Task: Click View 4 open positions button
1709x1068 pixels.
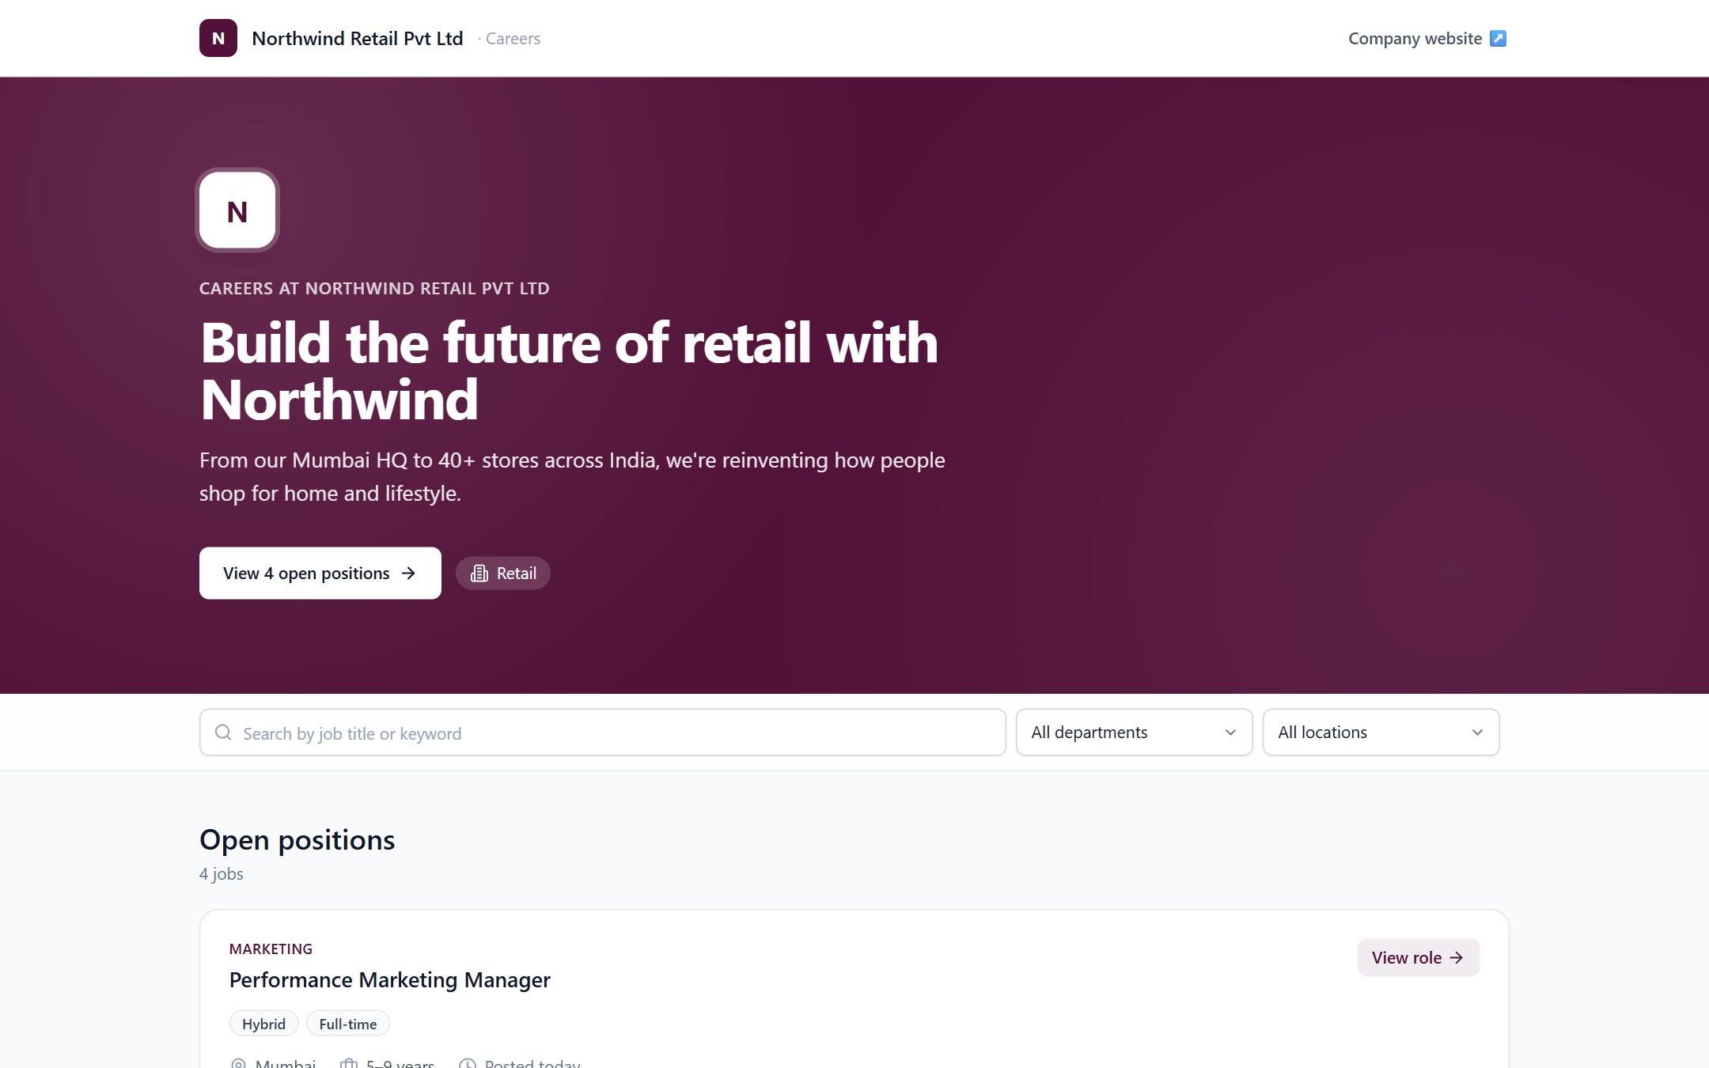Action: [320, 574]
